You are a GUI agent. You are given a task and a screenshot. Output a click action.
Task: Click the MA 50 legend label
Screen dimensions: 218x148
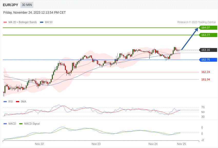(48, 22)
